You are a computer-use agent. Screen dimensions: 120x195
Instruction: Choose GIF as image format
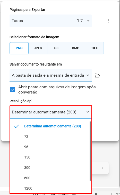[57, 48]
